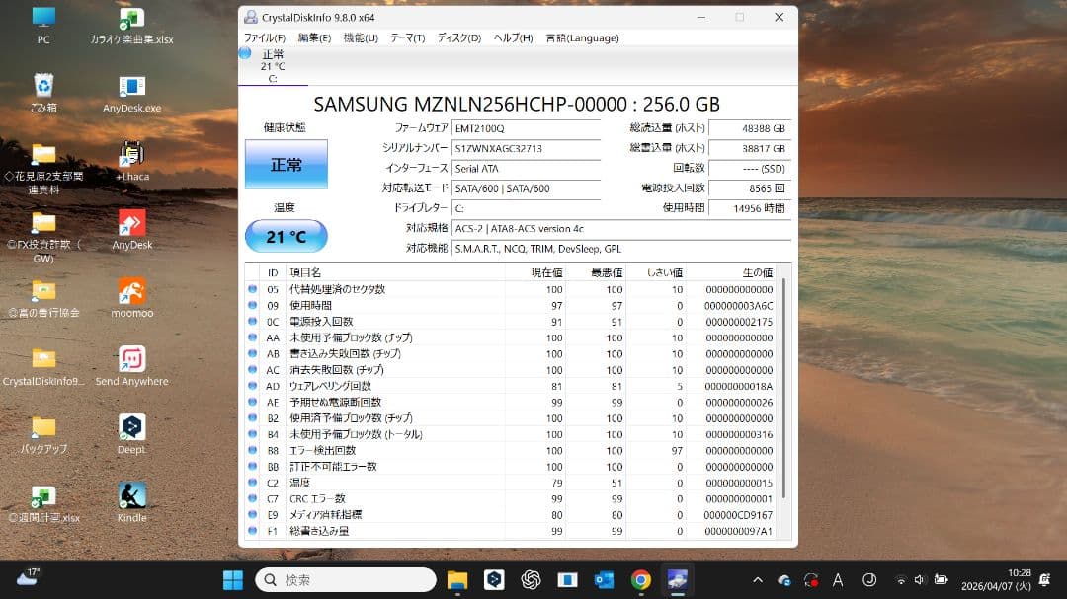The width and height of the screenshot is (1067, 599).
Task: Open the Windows Start button
Action: tap(233, 580)
